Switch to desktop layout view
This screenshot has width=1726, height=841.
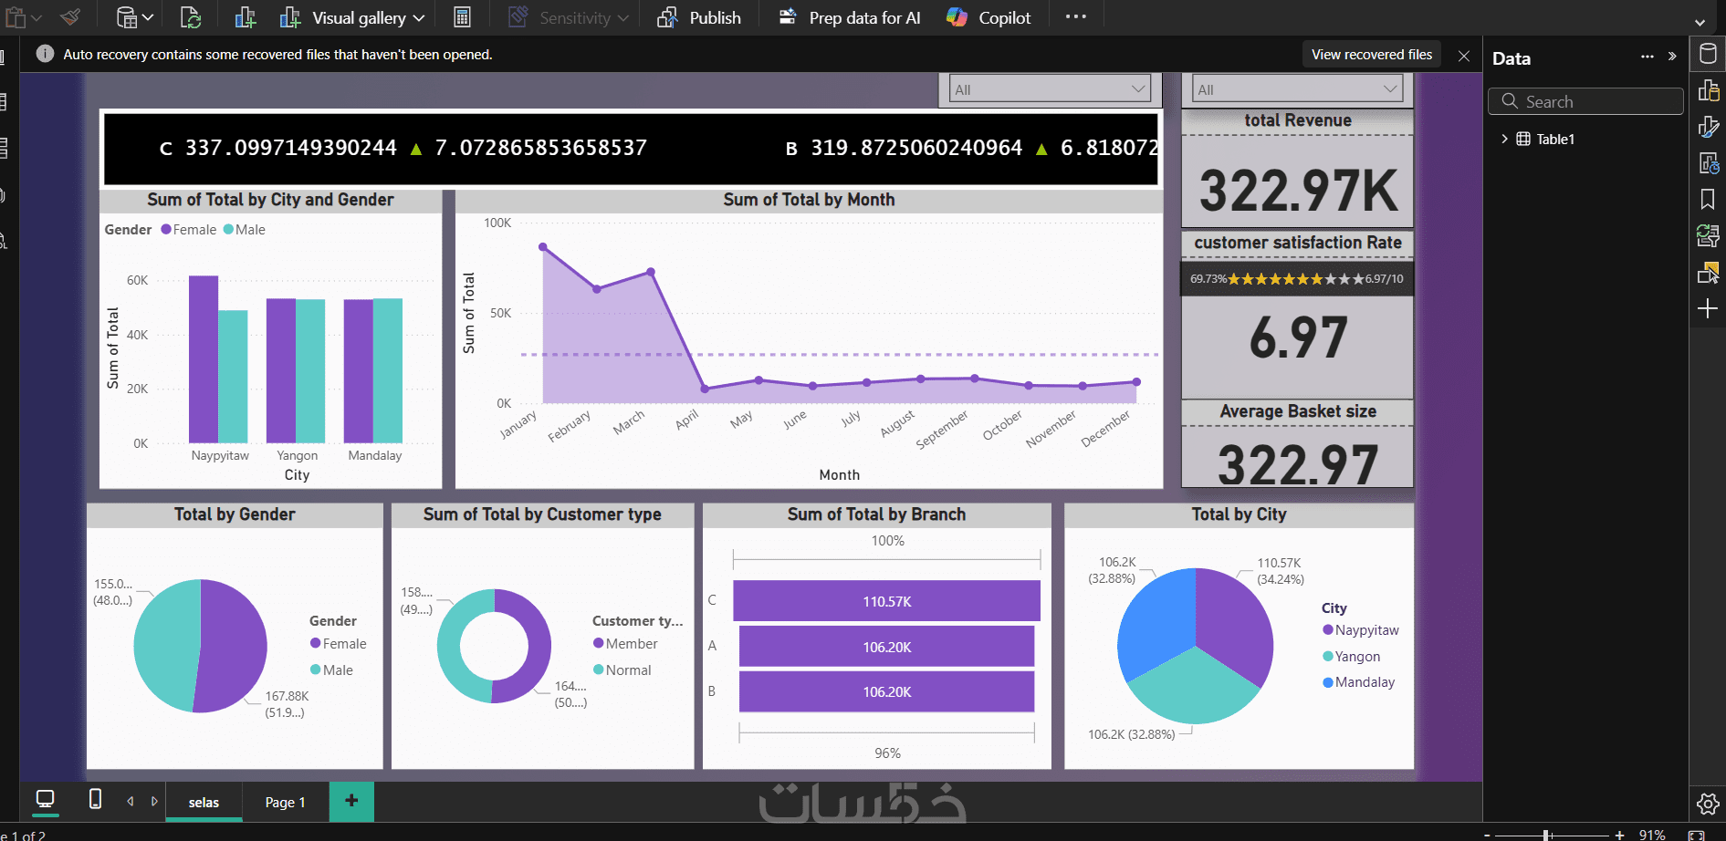45,799
